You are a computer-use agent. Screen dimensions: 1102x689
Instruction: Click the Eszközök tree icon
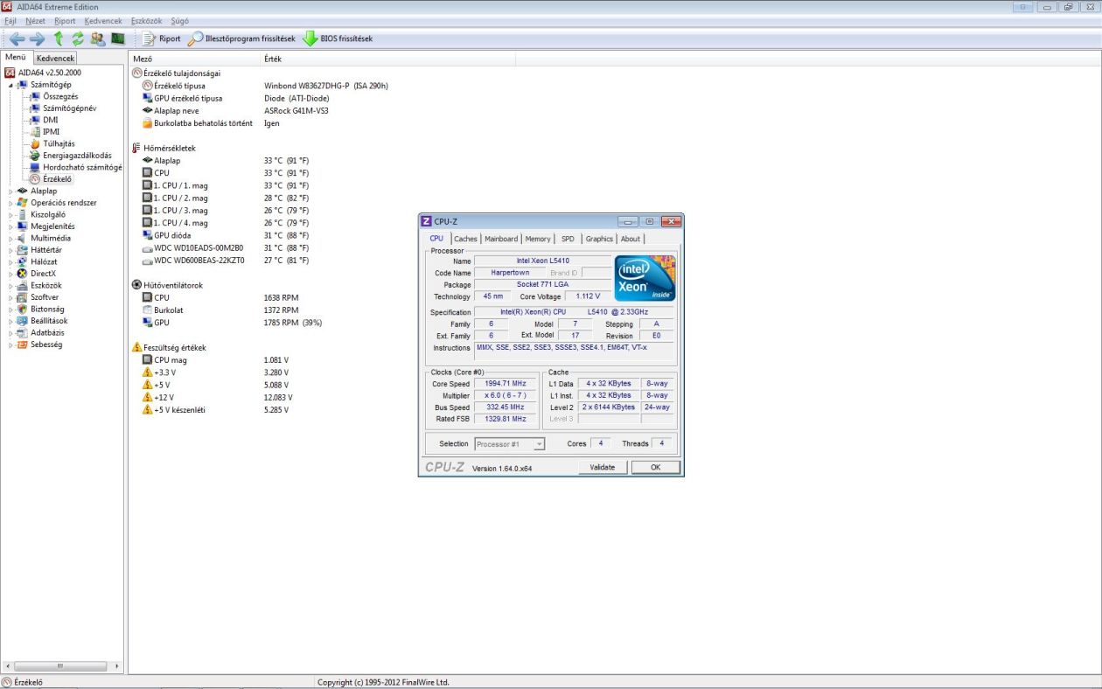pyautogui.click(x=23, y=285)
